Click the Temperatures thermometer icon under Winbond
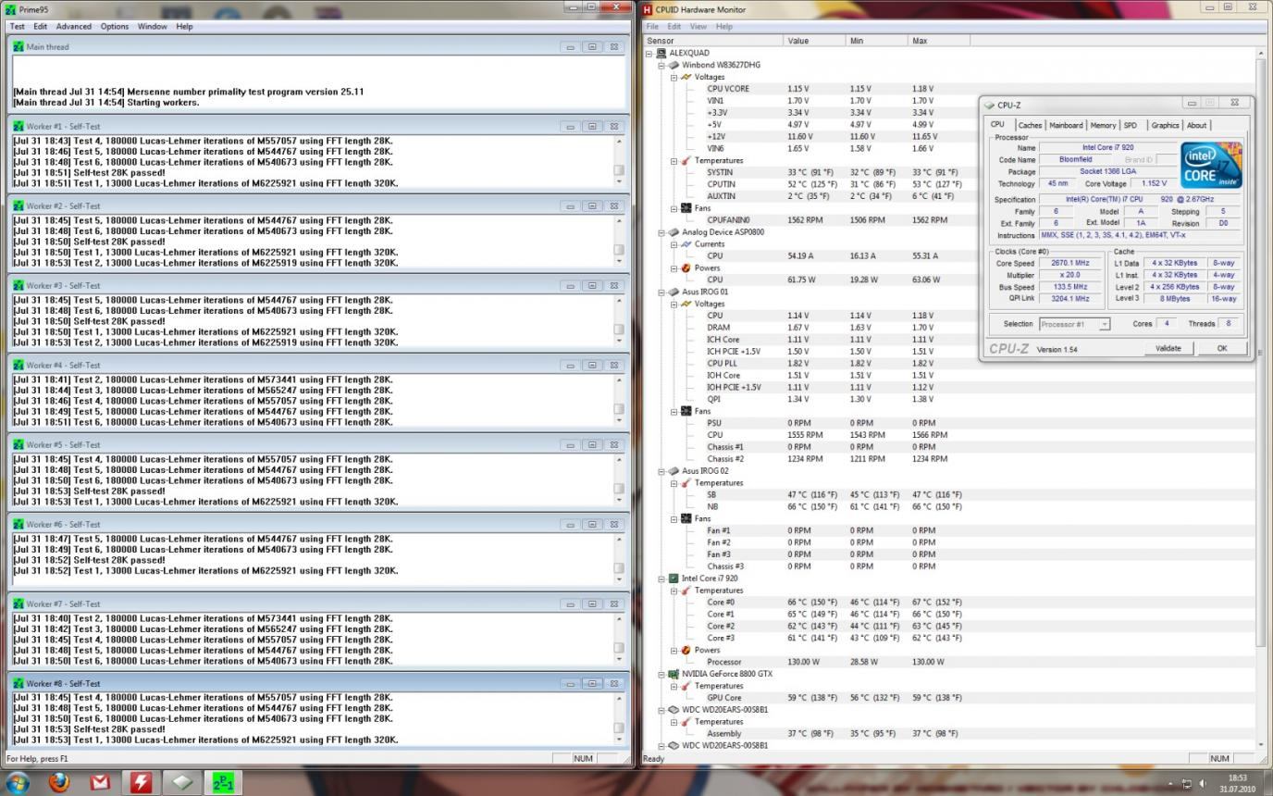The width and height of the screenshot is (1273, 796). (x=686, y=161)
